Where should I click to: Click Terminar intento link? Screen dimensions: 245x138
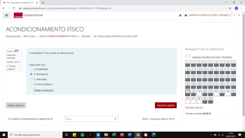pos(194,108)
